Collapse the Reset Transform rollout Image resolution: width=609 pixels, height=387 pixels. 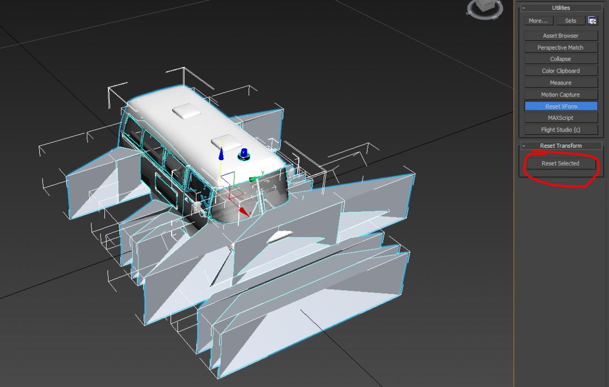(561, 146)
